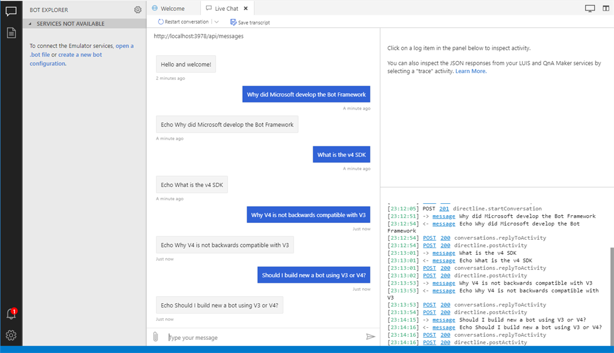Click the paperclip attachment icon

pyautogui.click(x=155, y=337)
